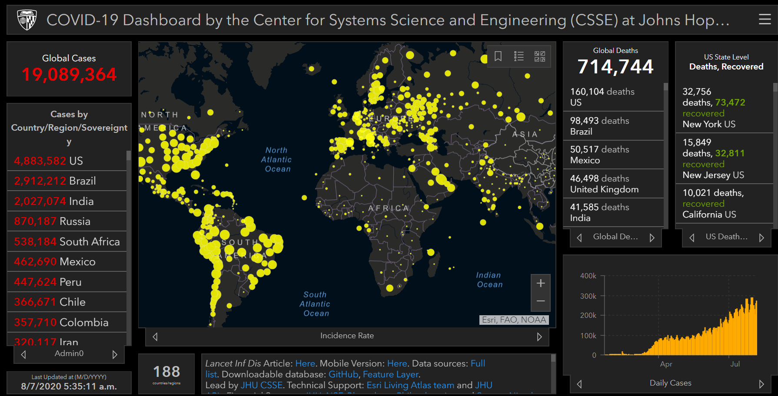
Task: Open the hamburger menu in the header
Action: pos(765,20)
